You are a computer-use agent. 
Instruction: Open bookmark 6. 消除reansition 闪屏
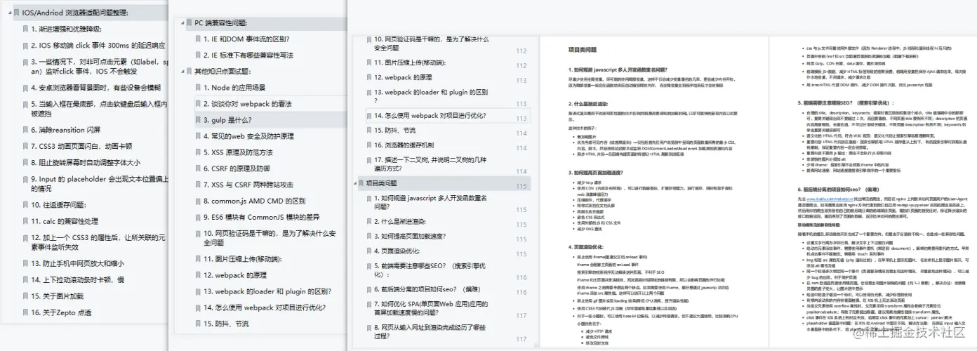[x=66, y=130]
